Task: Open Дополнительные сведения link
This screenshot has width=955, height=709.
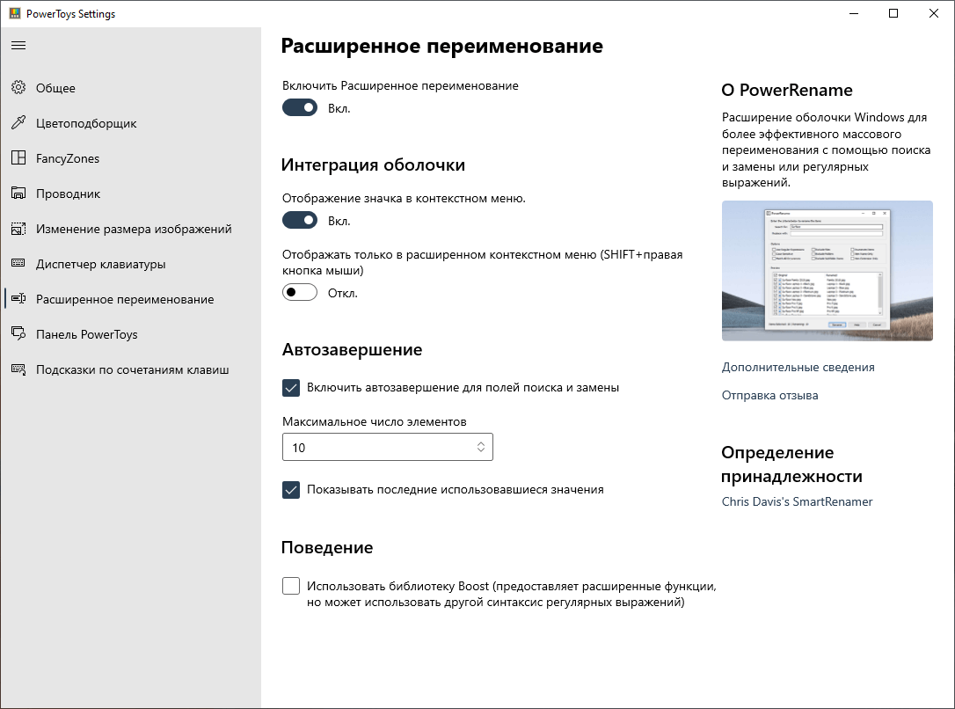Action: coord(798,368)
